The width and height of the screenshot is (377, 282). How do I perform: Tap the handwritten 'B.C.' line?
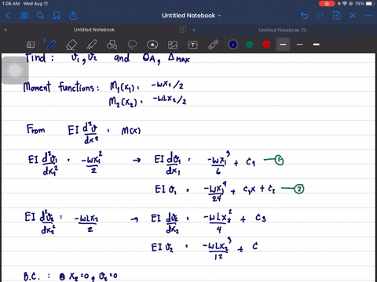(70, 276)
